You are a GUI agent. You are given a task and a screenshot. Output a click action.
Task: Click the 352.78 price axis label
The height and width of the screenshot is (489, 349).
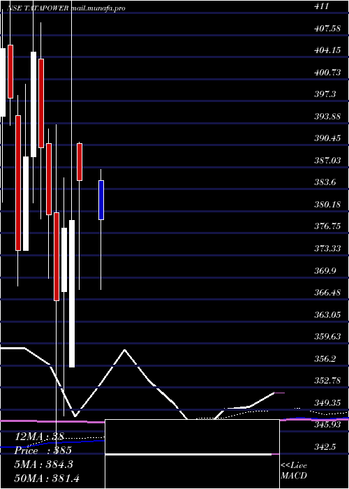[326, 381]
